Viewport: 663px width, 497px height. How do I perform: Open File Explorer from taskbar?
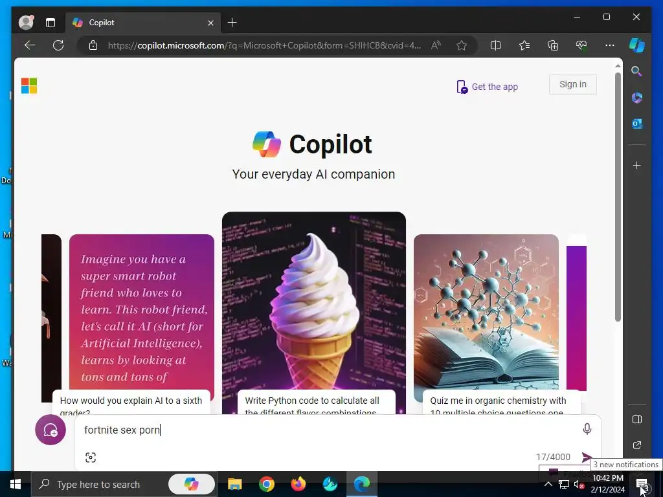point(234,484)
